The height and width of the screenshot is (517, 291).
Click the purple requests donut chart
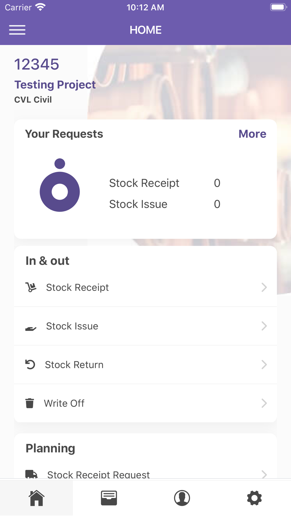tap(60, 185)
